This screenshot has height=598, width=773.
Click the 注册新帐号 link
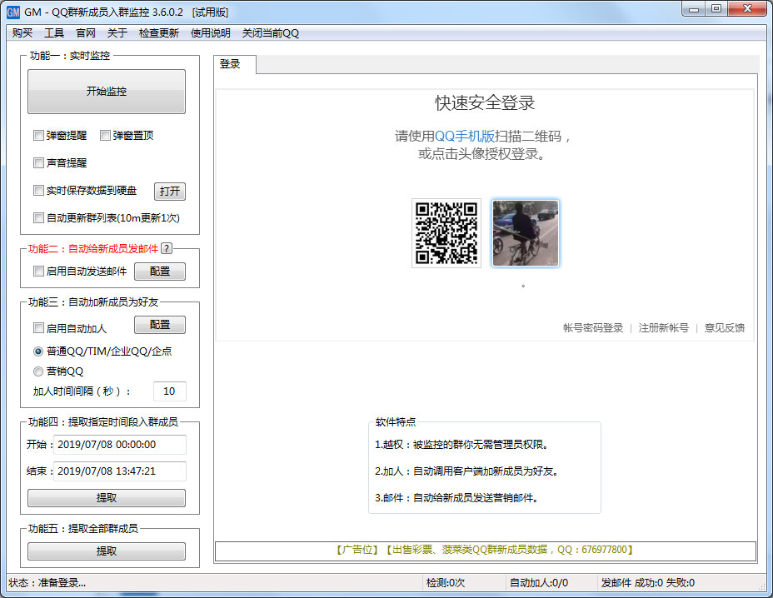coord(663,328)
